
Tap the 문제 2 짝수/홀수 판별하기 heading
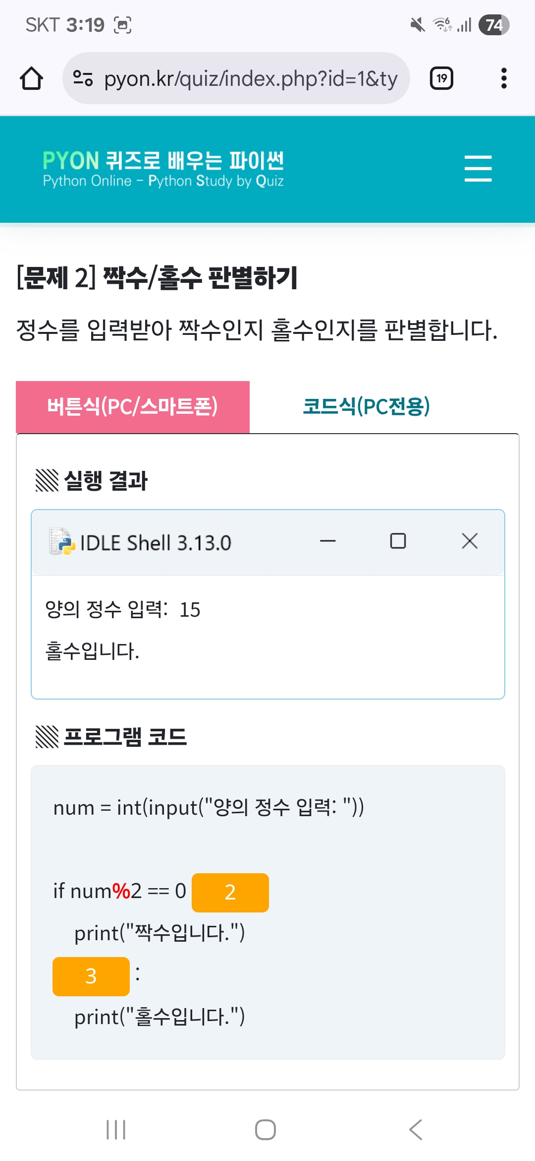157,277
